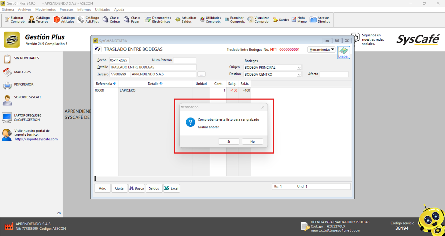This screenshot has width=445, height=236.
Task: Click the Num.Externo input field
Action: (185, 60)
